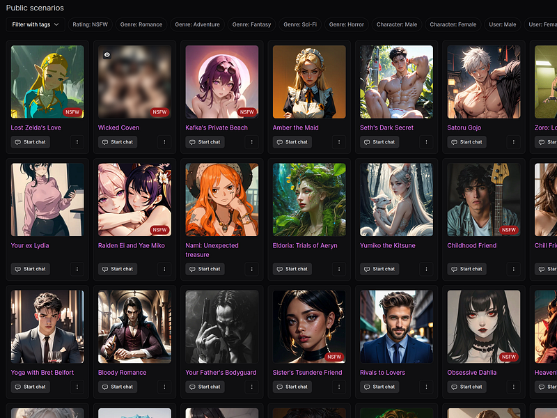557x418 pixels.
Task: Toggle the Genre: Fantasy tag filter
Action: point(251,24)
